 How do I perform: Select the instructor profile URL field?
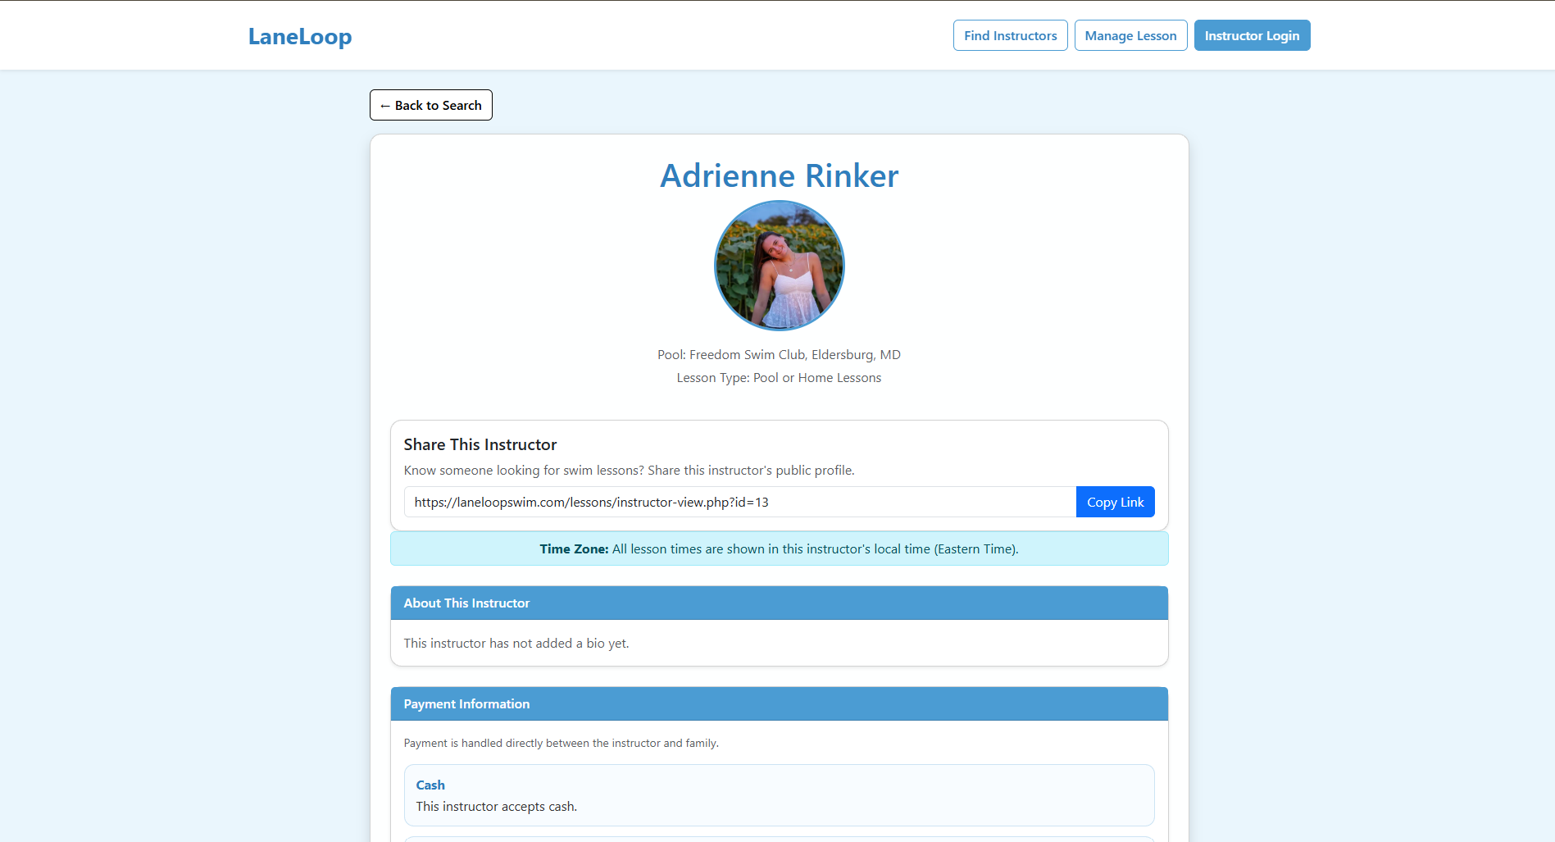tap(739, 502)
